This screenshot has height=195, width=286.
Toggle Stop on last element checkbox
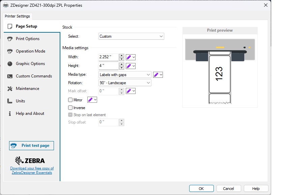coord(70,115)
